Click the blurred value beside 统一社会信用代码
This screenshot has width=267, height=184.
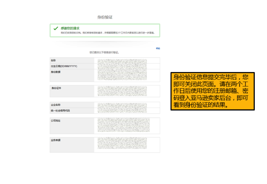[x=122, y=110]
